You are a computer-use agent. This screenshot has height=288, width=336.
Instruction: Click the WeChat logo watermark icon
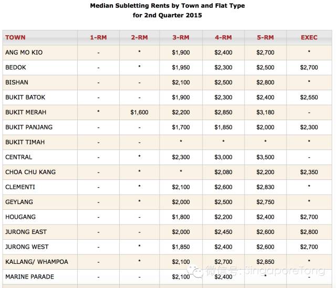point(195,271)
